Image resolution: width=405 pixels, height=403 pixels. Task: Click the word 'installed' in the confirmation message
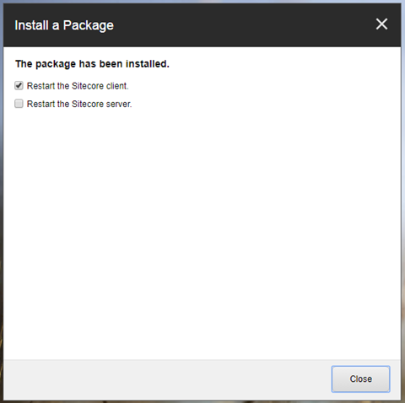(x=148, y=64)
